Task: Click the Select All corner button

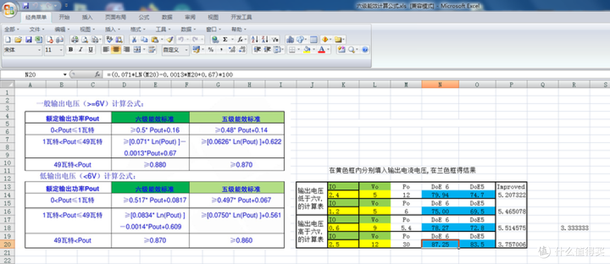Action: pos(7,85)
